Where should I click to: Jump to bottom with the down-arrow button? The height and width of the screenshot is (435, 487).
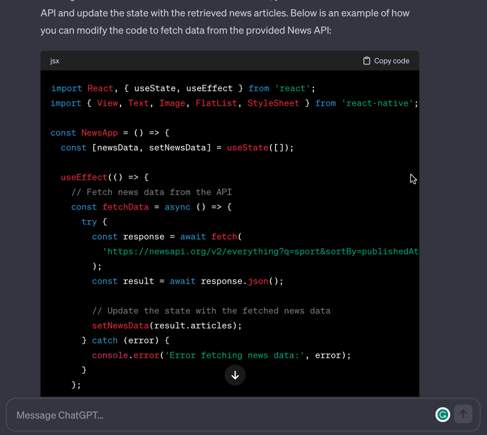235,375
